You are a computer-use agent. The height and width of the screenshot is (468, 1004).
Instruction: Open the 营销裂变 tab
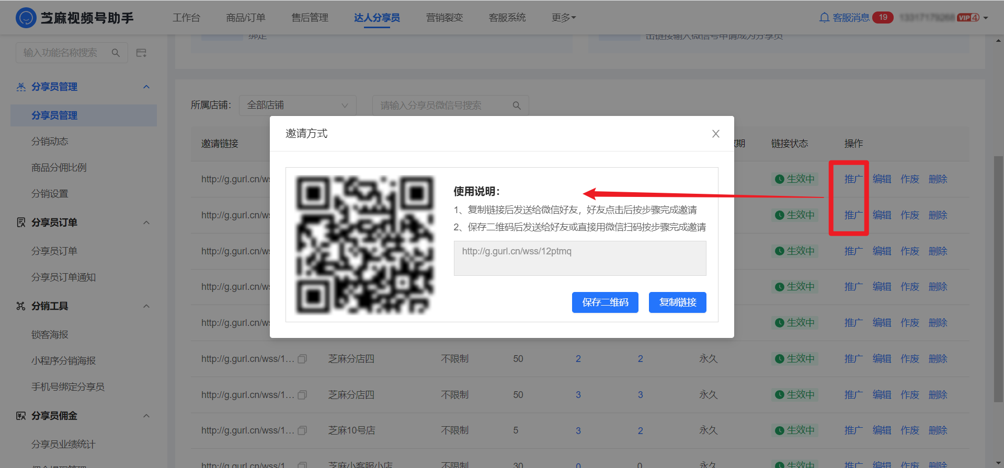444,18
